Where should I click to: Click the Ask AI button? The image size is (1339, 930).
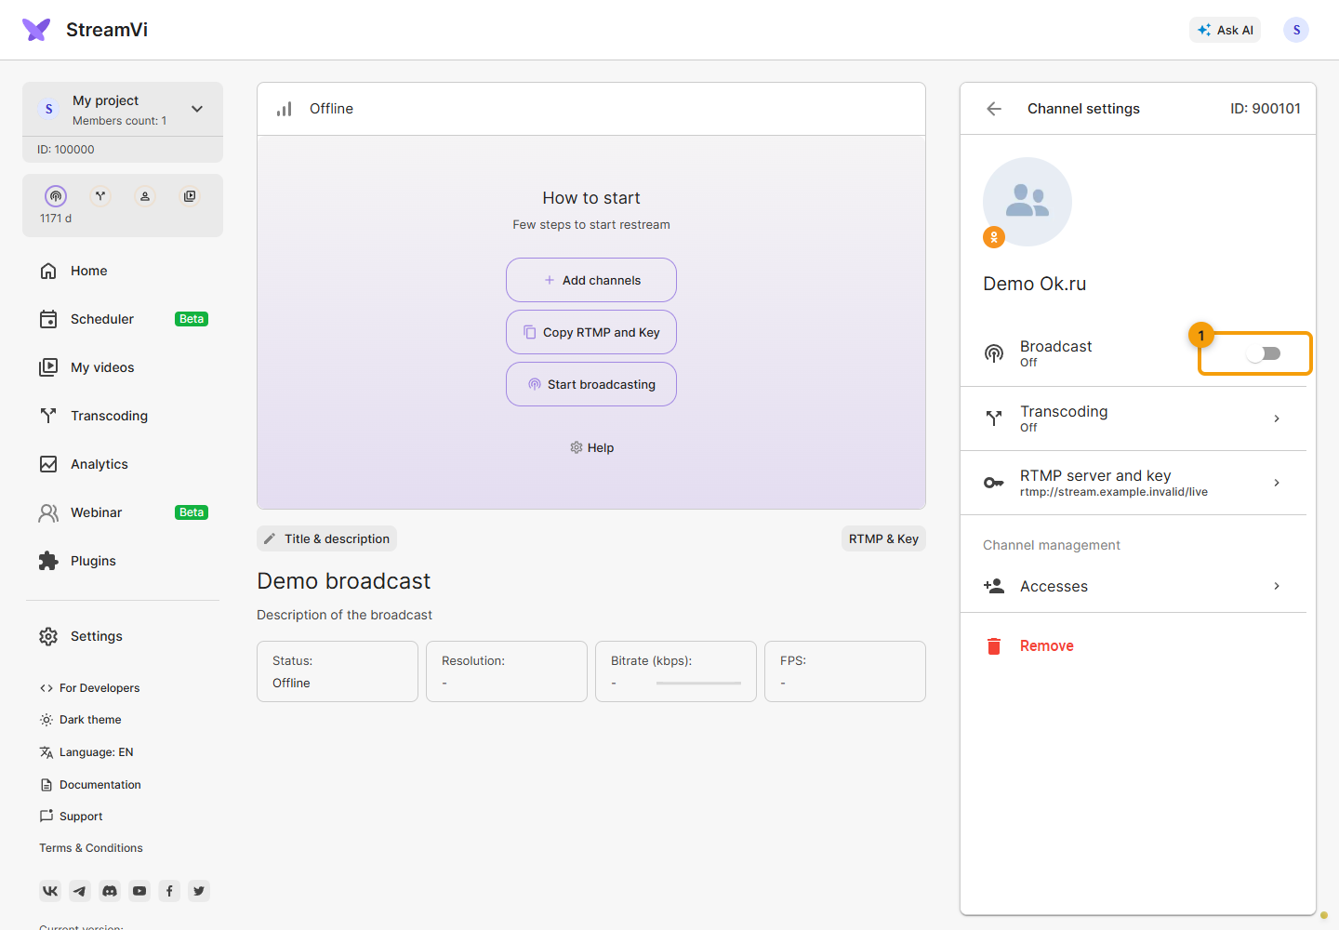[x=1225, y=30]
